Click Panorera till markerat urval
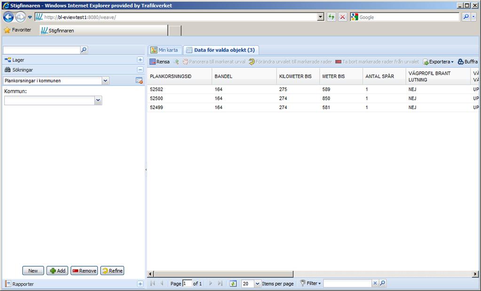 (214, 62)
